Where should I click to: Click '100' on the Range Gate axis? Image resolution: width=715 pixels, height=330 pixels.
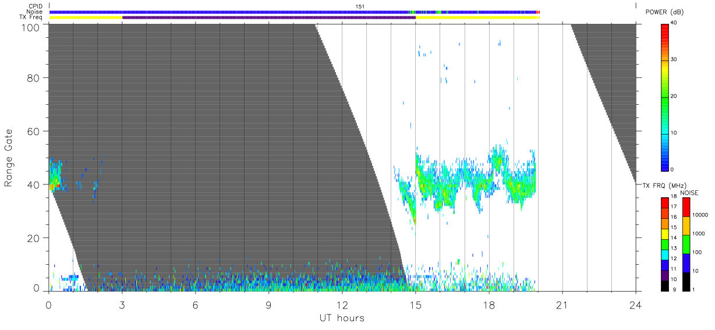point(32,27)
